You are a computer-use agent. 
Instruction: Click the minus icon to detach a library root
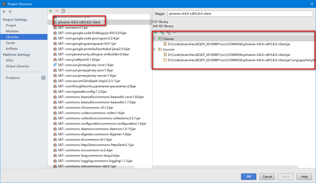[x=174, y=33]
